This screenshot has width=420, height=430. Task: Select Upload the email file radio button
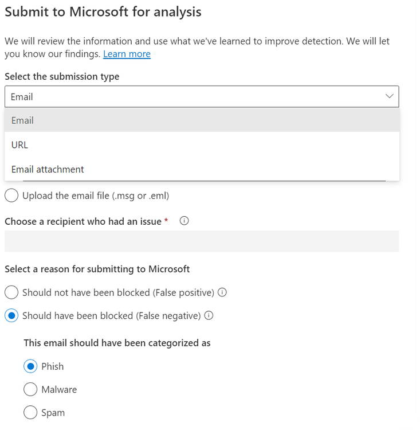(x=11, y=196)
